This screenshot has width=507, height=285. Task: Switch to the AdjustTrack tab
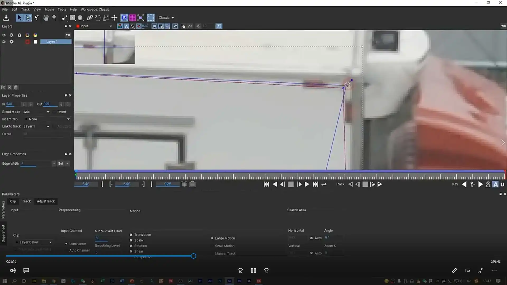coord(46,201)
